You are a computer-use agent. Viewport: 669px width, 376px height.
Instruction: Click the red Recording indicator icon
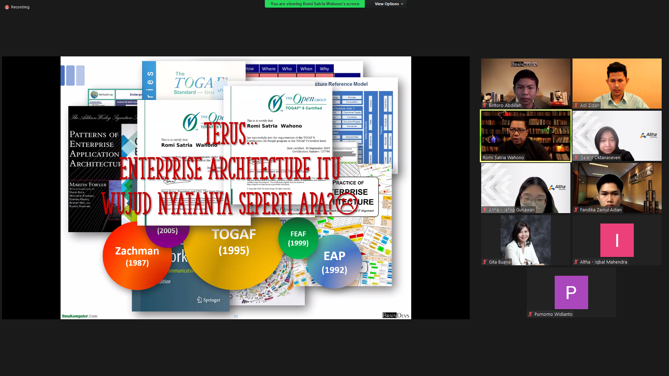pyautogui.click(x=7, y=7)
